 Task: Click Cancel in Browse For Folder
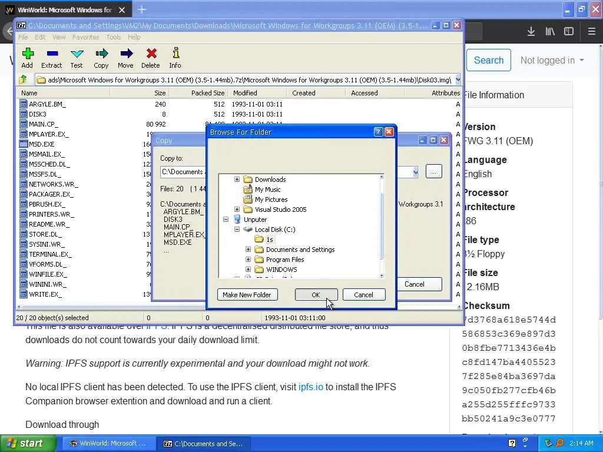click(x=364, y=295)
